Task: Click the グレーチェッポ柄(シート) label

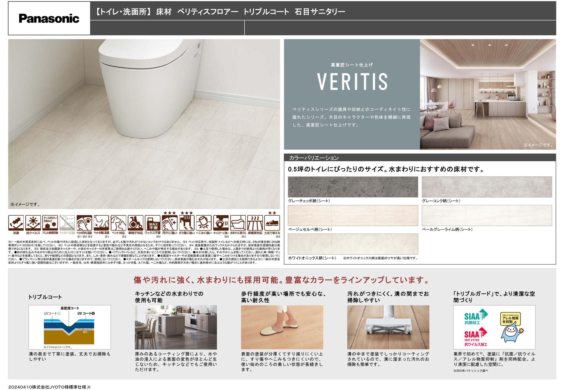Action: point(309,201)
